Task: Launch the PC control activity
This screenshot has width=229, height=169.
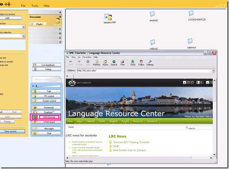Action: point(46,96)
